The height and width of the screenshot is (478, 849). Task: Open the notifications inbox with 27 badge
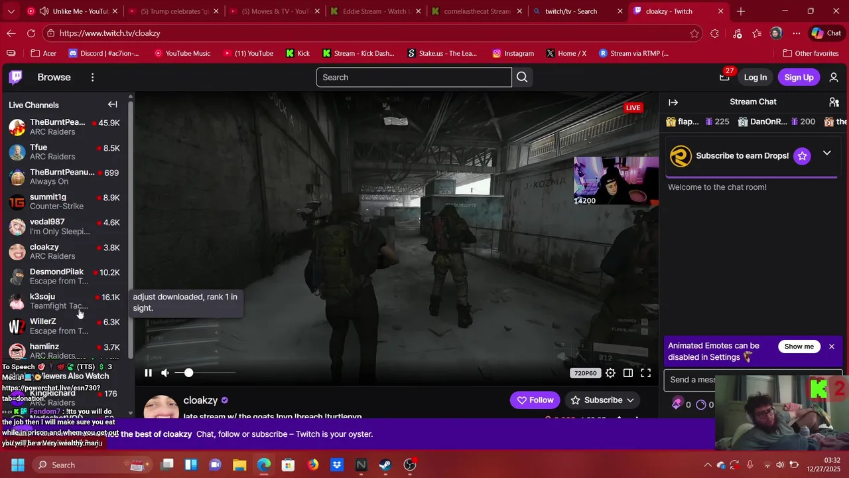click(x=725, y=77)
